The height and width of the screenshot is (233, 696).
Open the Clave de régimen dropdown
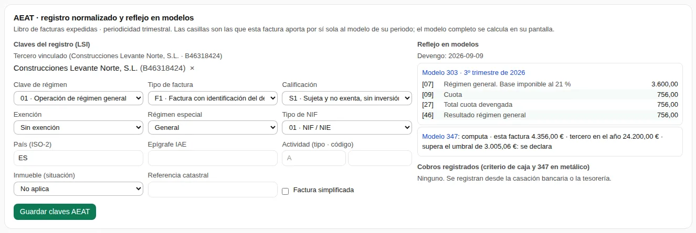[78, 98]
